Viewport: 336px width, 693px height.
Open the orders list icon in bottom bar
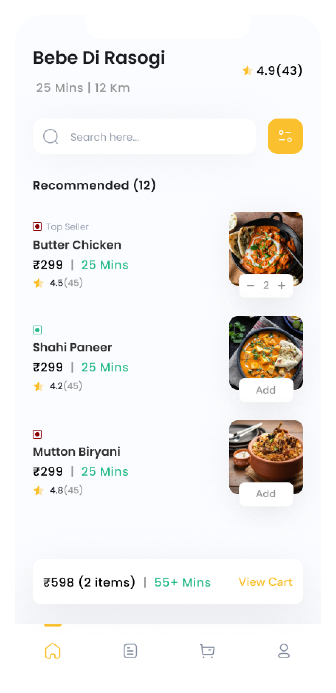coord(130,651)
